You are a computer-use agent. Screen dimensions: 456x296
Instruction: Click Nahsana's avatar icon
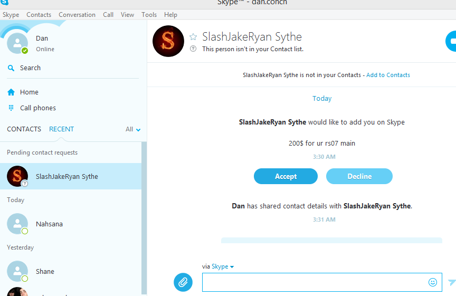pyautogui.click(x=17, y=224)
